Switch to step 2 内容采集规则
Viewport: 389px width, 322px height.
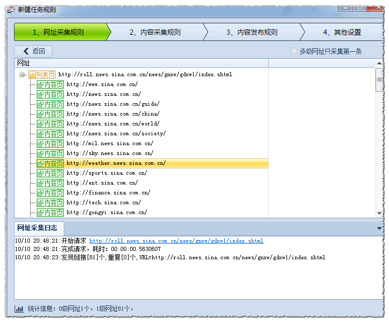(x=155, y=32)
